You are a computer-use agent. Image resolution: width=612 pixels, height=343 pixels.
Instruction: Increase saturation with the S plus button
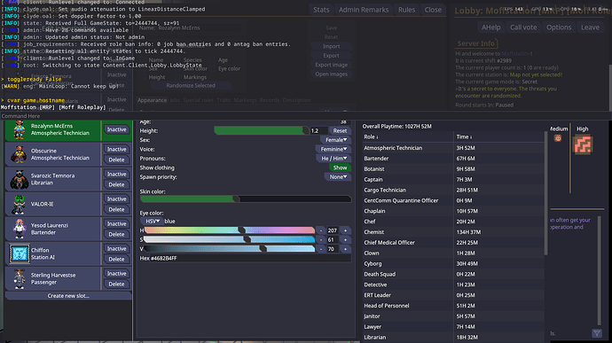[x=345, y=240]
